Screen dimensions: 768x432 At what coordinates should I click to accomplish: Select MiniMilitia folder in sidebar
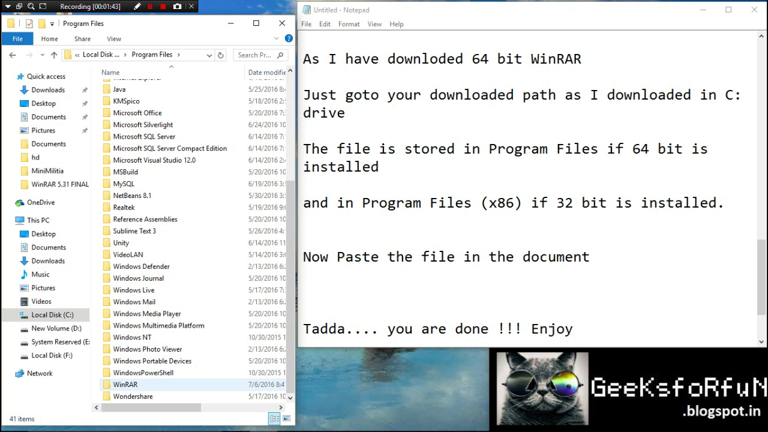47,171
